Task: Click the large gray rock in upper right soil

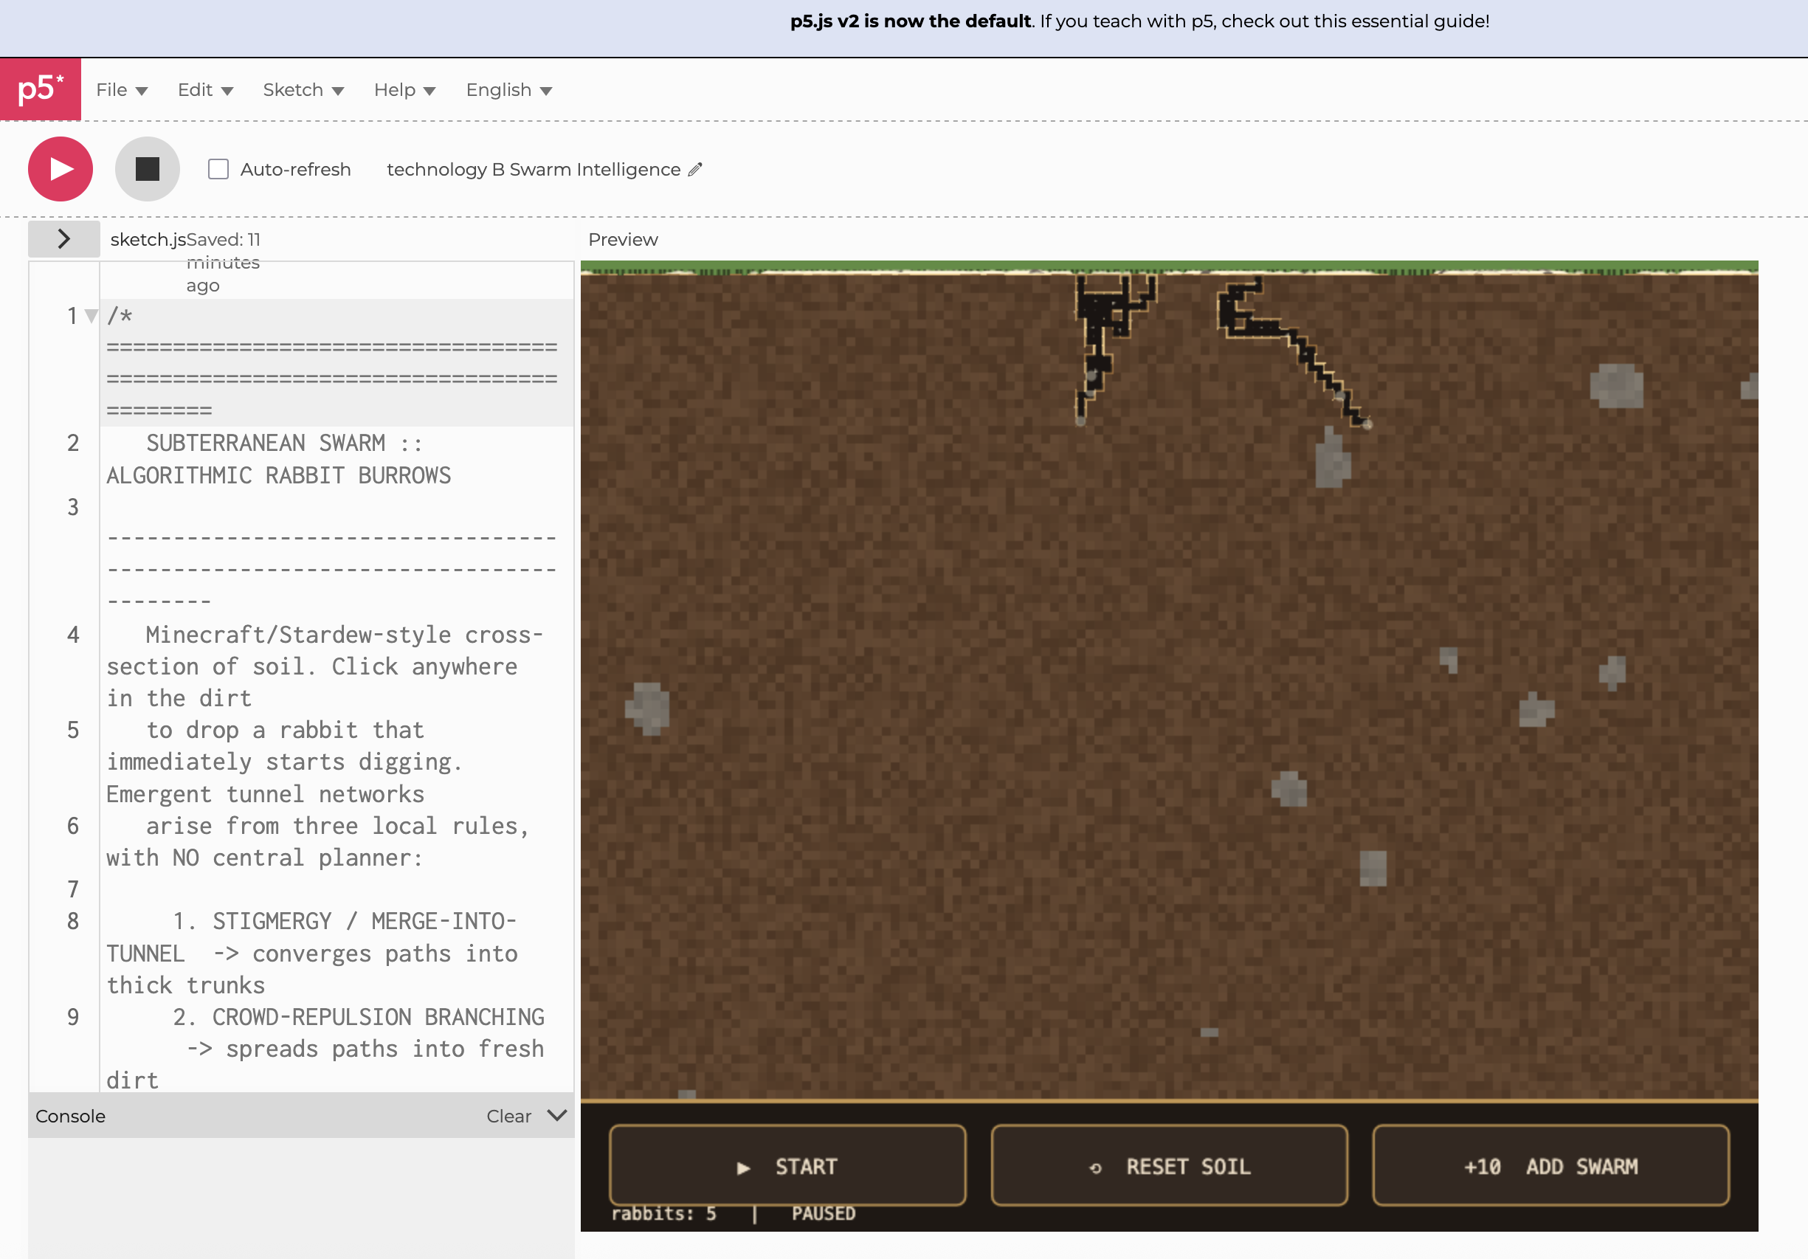Action: point(1616,385)
